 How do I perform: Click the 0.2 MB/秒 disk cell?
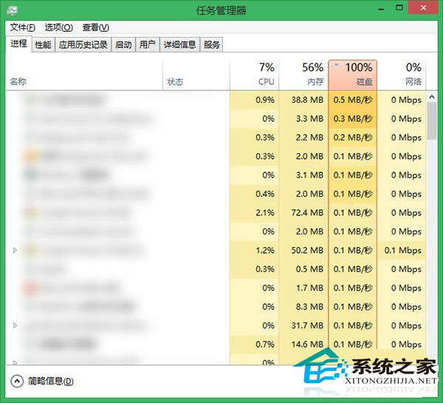pos(353,138)
